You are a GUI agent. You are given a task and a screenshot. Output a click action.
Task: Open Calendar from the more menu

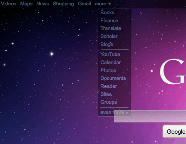point(111,63)
